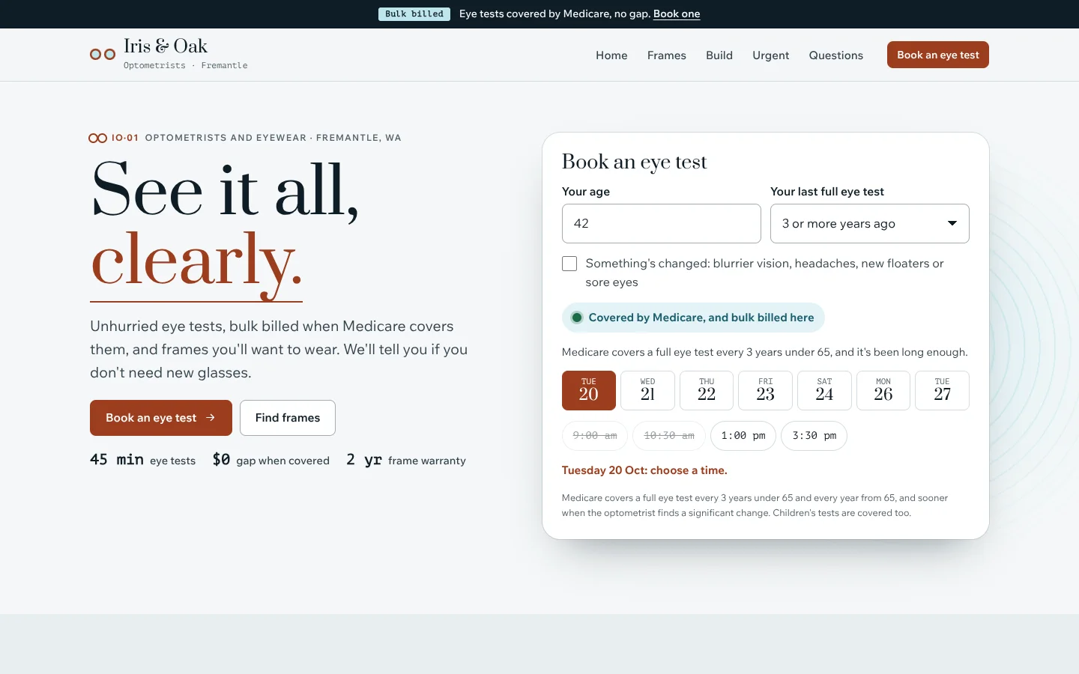Viewport: 1079px width, 674px height.
Task: Open the Frames nav item
Action: pos(667,55)
